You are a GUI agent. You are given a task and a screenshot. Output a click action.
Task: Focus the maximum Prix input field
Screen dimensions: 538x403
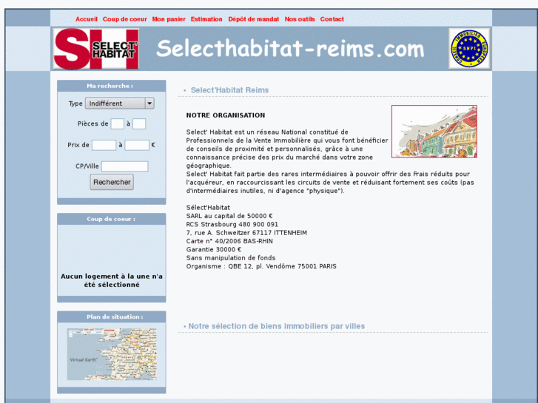137,145
